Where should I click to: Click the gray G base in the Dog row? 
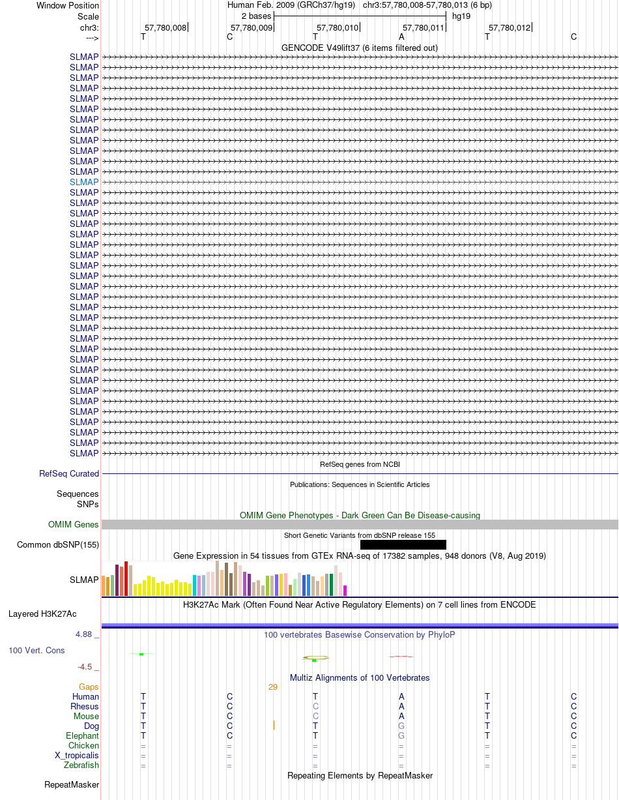tap(401, 726)
